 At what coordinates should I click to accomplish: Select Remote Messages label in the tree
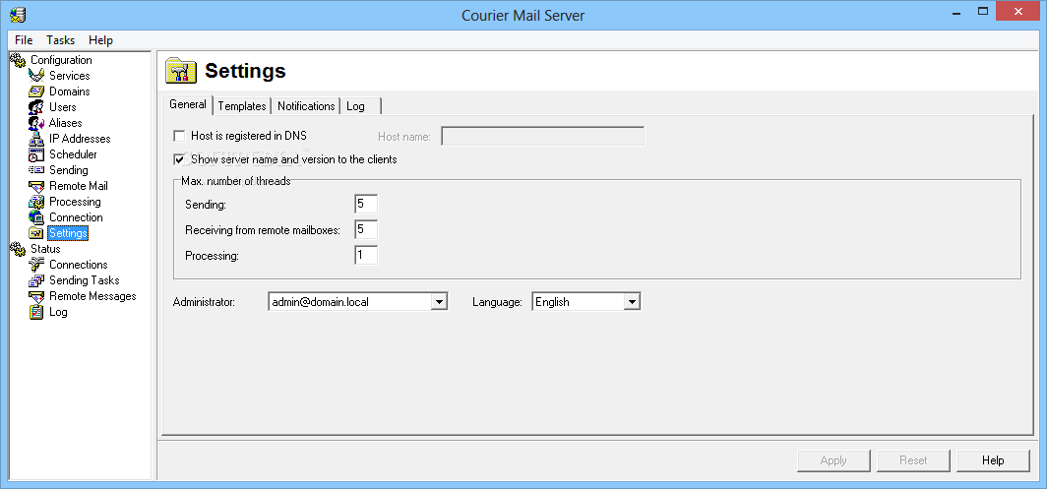point(92,296)
